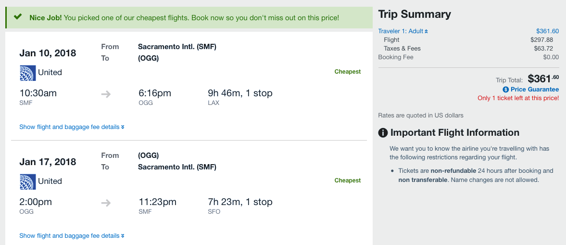This screenshot has height=245, width=566.
Task: Click the Jan 10, 2018 departure date
Action: [x=48, y=53]
